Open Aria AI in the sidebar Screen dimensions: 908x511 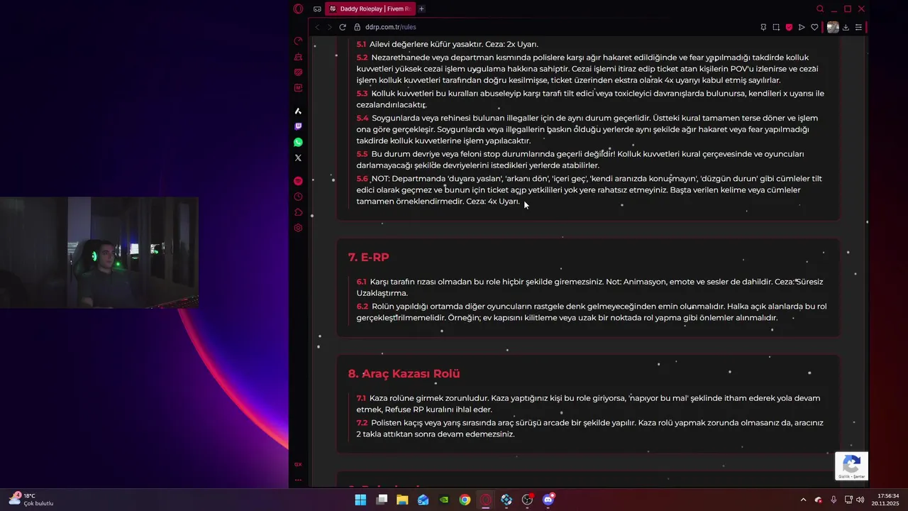(x=298, y=111)
